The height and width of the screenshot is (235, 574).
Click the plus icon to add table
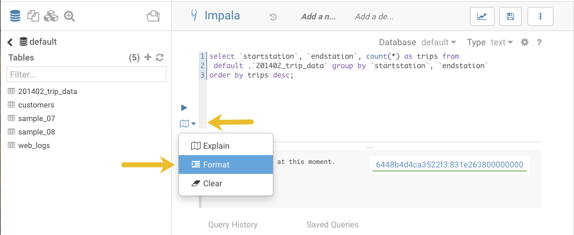click(x=148, y=58)
